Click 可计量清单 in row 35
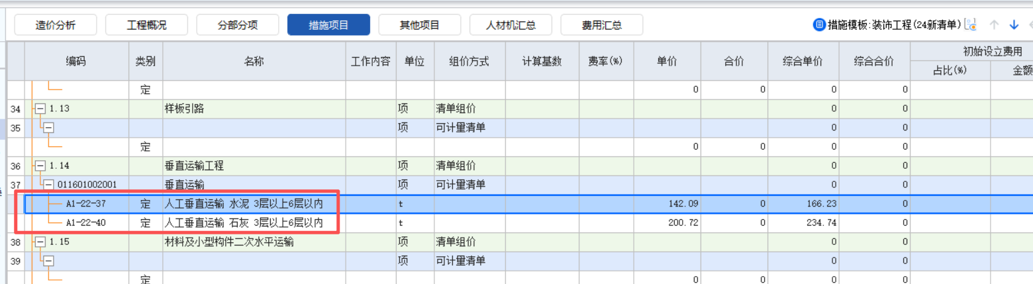 pos(460,128)
